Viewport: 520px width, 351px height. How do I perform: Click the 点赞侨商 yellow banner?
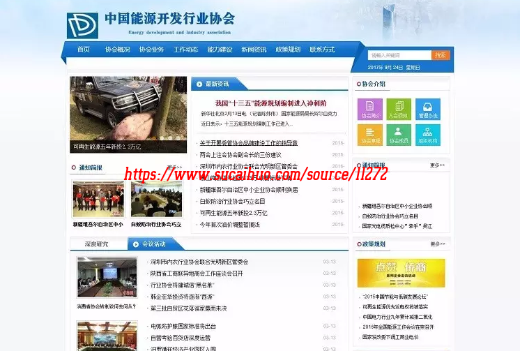[x=401, y=273]
